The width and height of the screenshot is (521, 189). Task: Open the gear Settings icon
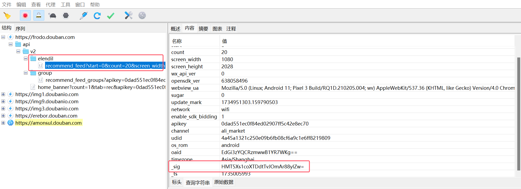pyautogui.click(x=142, y=16)
